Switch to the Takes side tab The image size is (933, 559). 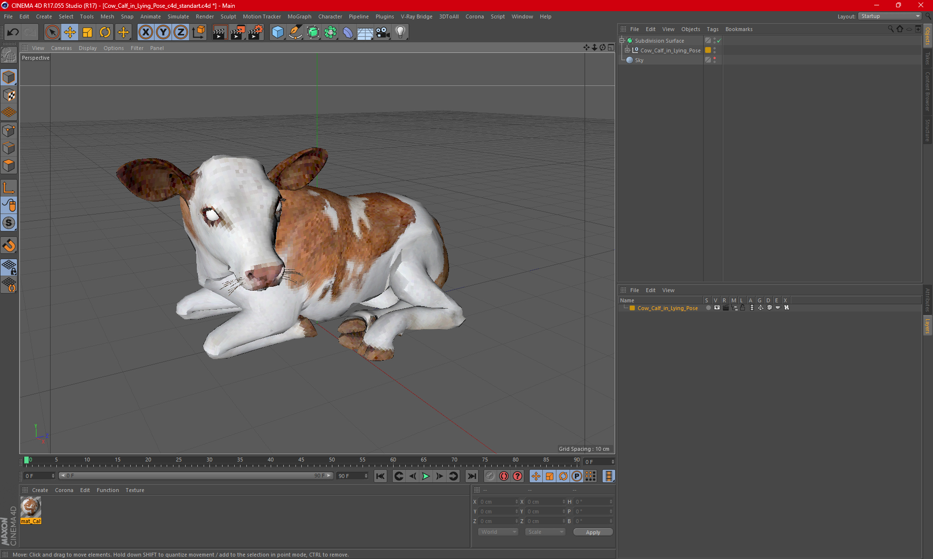tap(927, 58)
